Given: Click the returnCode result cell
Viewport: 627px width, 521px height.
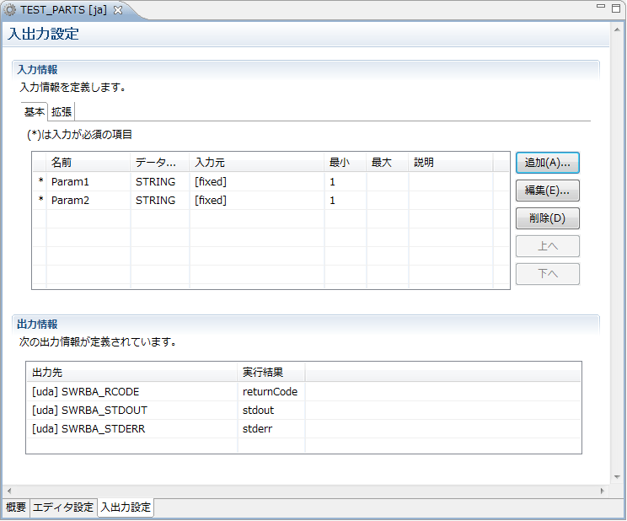Looking at the screenshot, I should (270, 391).
